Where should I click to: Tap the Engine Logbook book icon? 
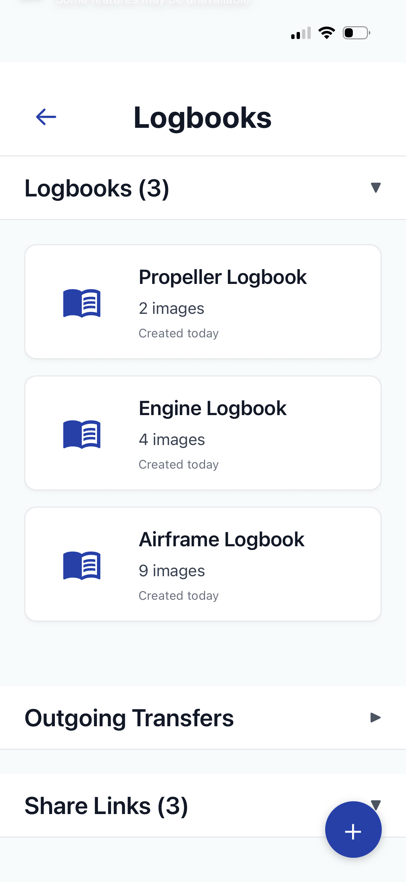pyautogui.click(x=82, y=435)
